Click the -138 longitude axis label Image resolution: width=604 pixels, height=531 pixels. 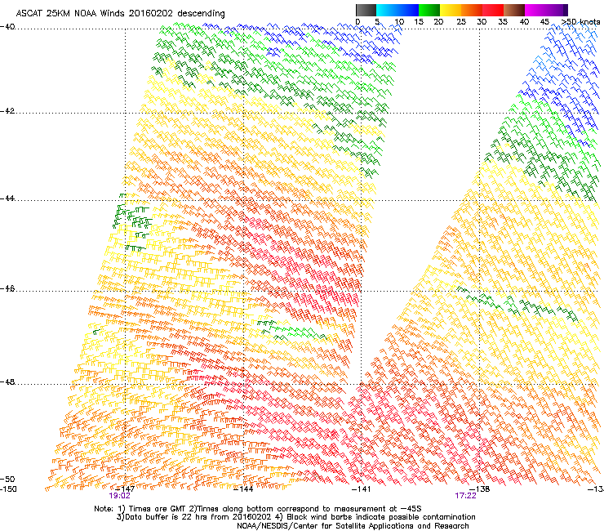pos(480,489)
